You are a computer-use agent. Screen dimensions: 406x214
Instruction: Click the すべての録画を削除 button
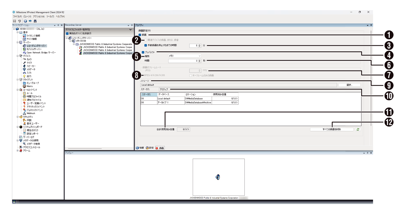click(332, 130)
